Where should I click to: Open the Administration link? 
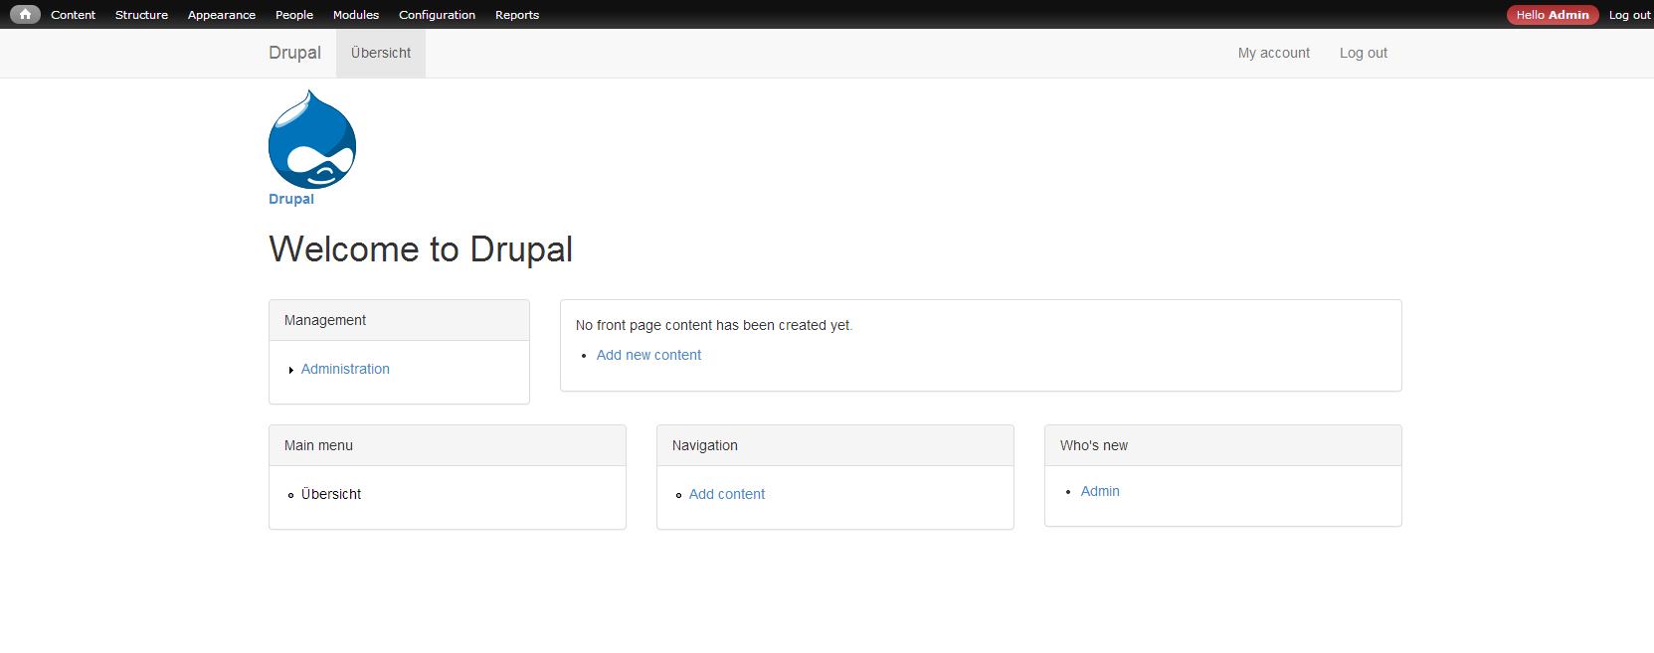[x=345, y=369]
